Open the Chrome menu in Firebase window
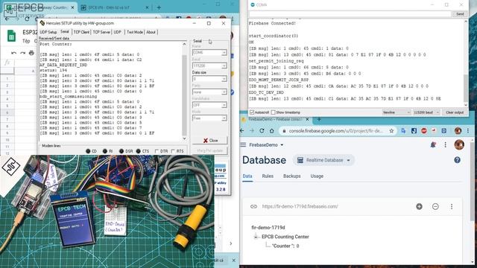 click(468, 131)
